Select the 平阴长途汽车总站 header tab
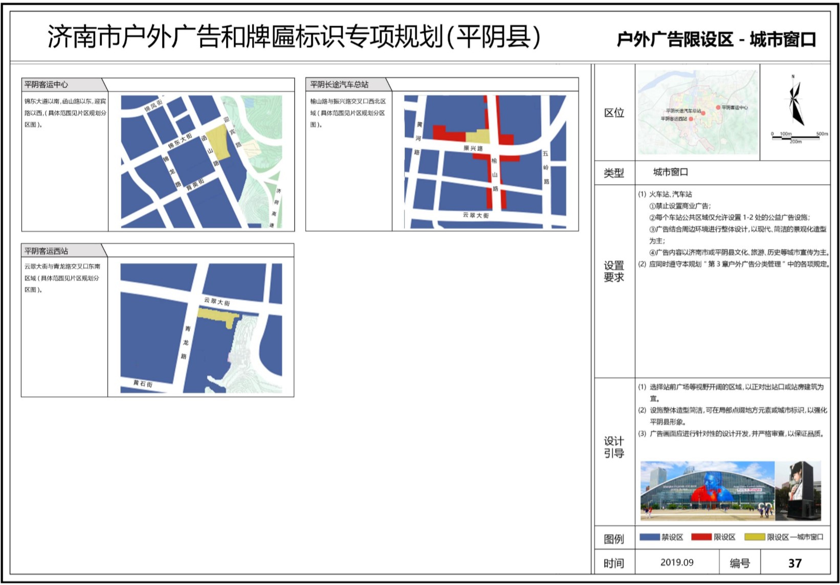Screen dimensions: 840x585 346,84
